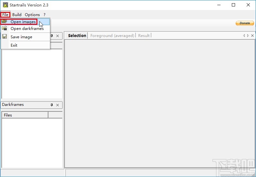Close the upper images panel
The image size is (256, 177).
57,36
